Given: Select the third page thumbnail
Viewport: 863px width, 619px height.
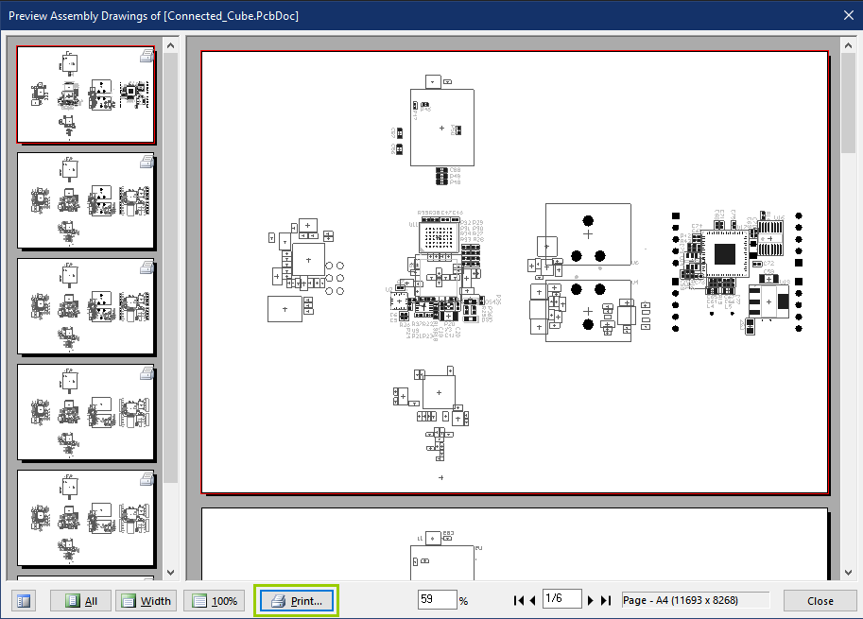Looking at the screenshot, I should pyautogui.click(x=86, y=306).
